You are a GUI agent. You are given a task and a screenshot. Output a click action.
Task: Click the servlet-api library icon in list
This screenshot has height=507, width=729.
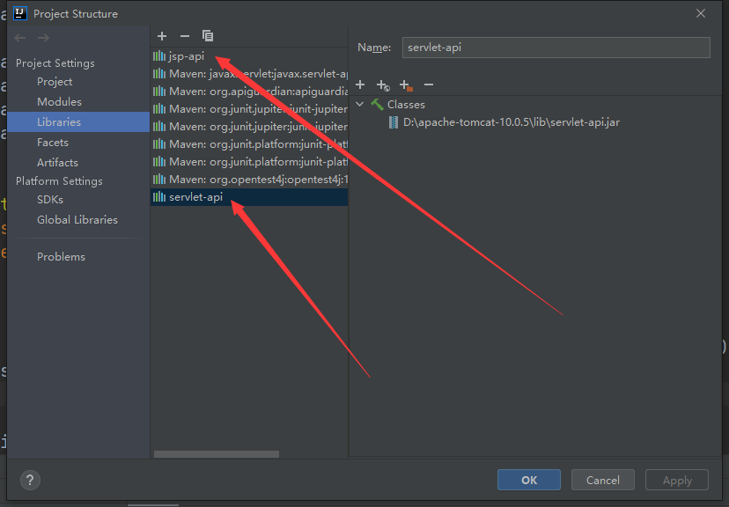tap(159, 197)
